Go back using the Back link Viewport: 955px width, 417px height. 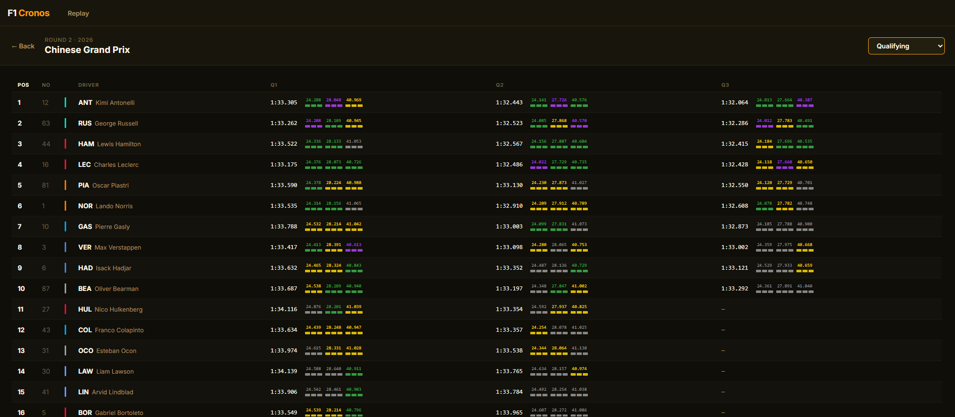(x=23, y=46)
